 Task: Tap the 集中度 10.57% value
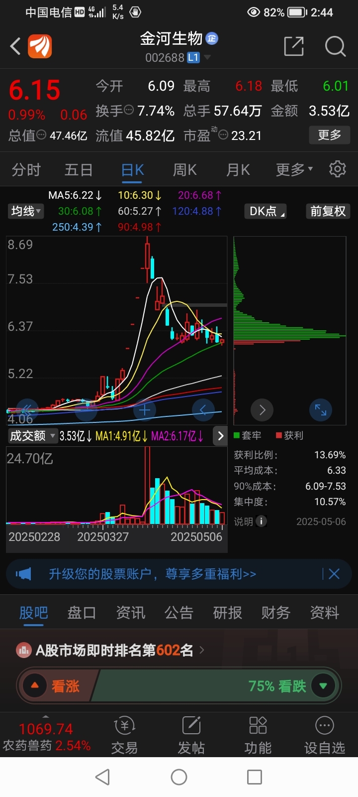(330, 502)
